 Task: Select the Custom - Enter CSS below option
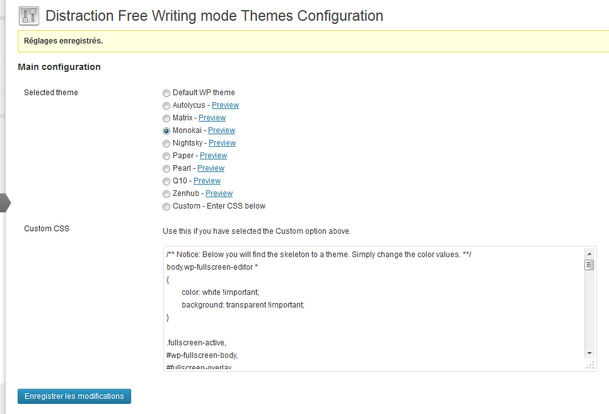click(166, 207)
